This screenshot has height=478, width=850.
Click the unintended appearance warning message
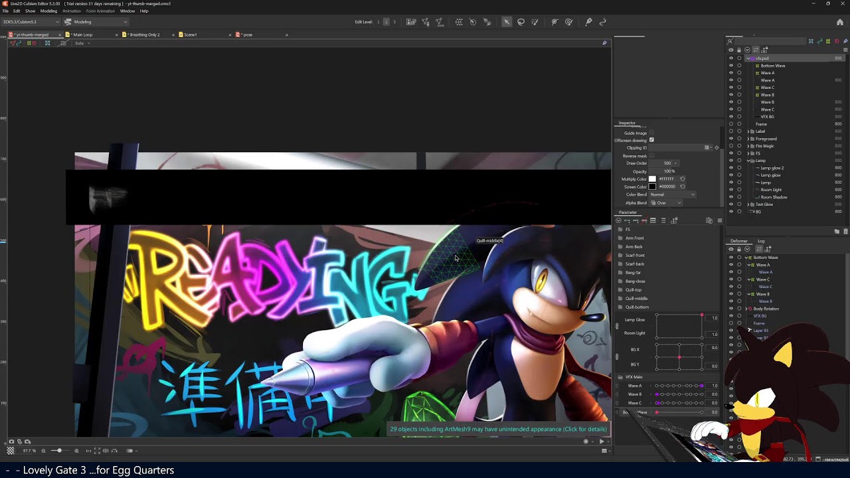coord(498,430)
